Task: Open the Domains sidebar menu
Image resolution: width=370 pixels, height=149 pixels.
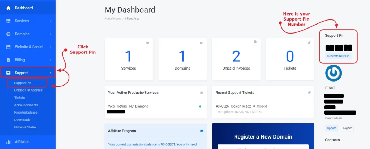Action: pos(28,34)
